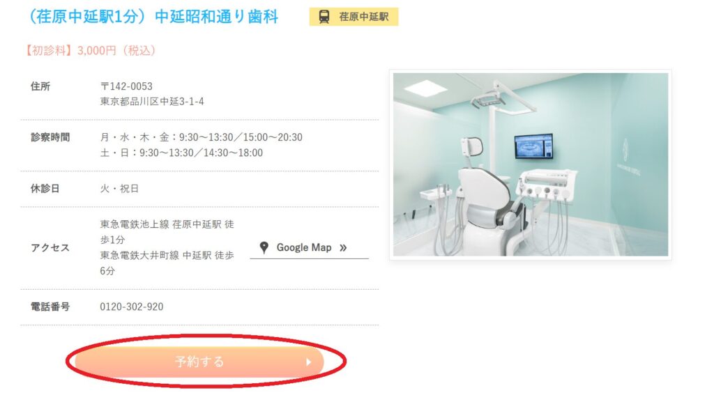Click the weekday hours 月・水・木・金 line

tap(202, 137)
